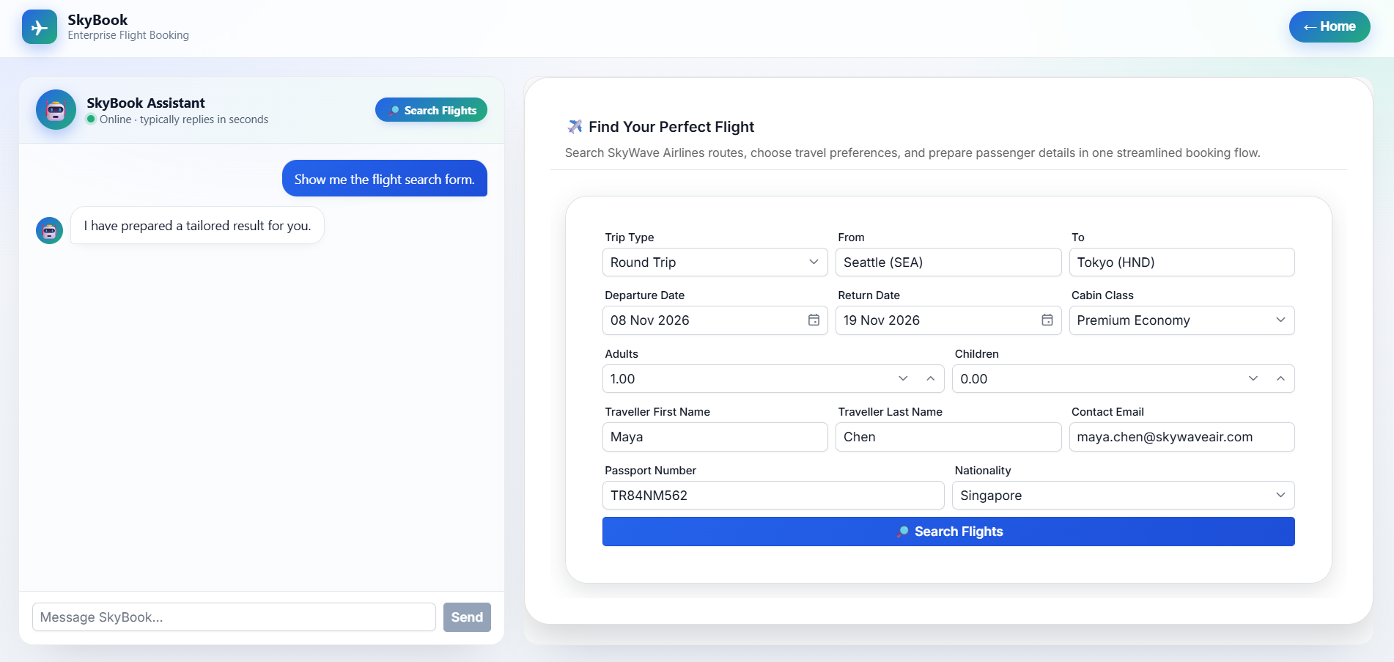
Task: Open the Departure Date calendar picker icon
Action: pyautogui.click(x=814, y=320)
